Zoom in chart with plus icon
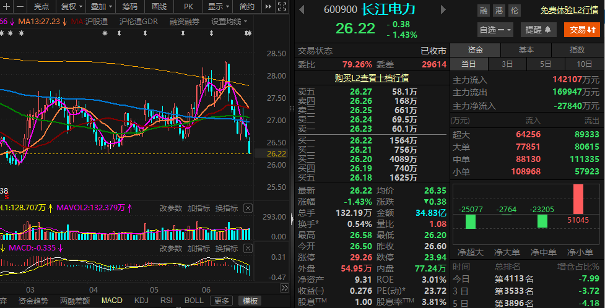The width and height of the screenshot is (605, 308). [7, 6]
